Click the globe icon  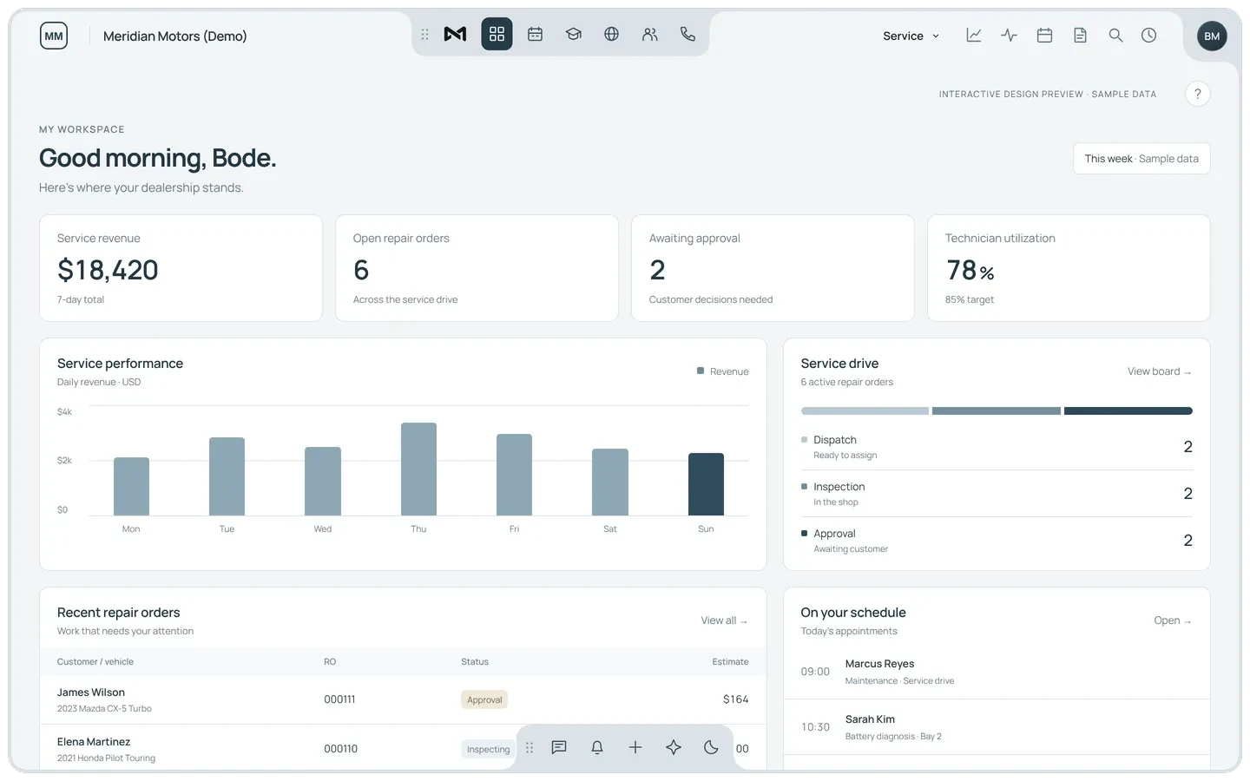tap(611, 34)
